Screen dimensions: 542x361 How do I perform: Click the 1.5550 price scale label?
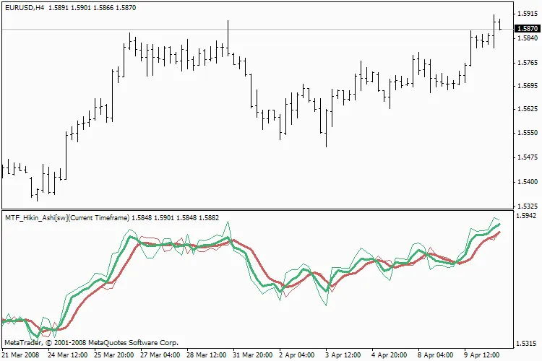[527, 134]
